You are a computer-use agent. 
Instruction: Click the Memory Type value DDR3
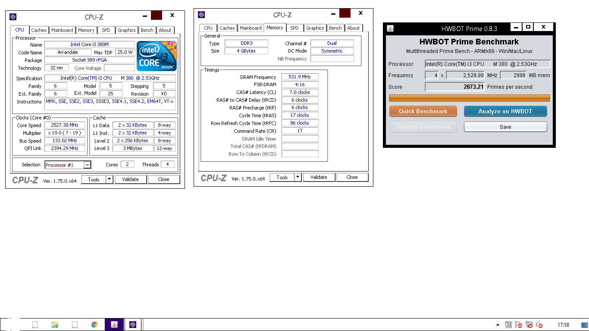(x=246, y=43)
